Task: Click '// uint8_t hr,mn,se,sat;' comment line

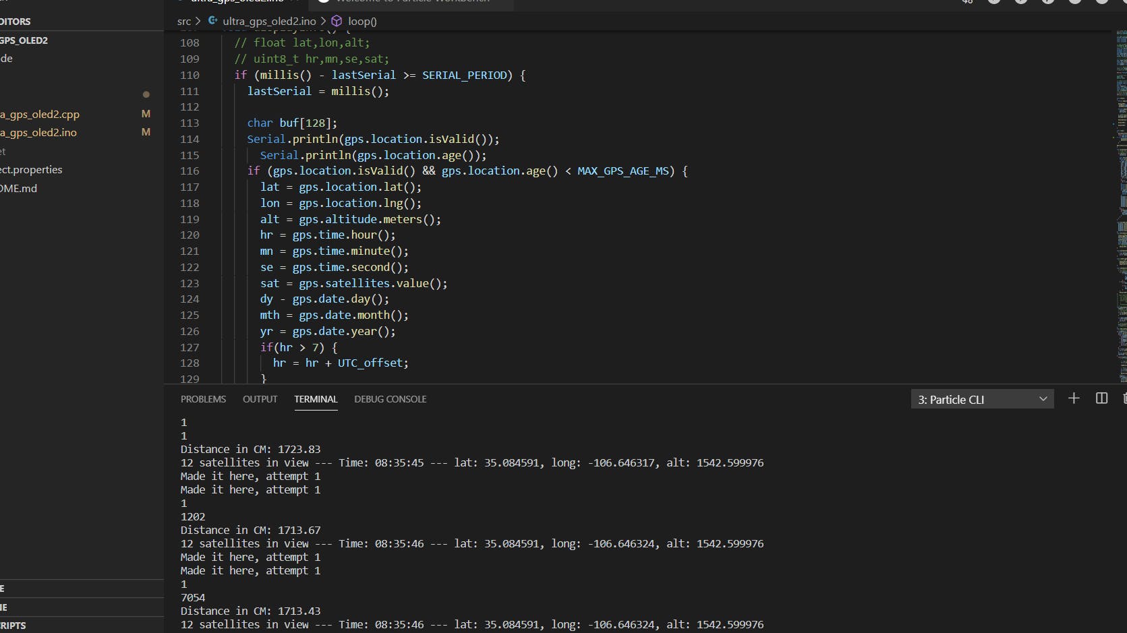Action: tap(312, 59)
